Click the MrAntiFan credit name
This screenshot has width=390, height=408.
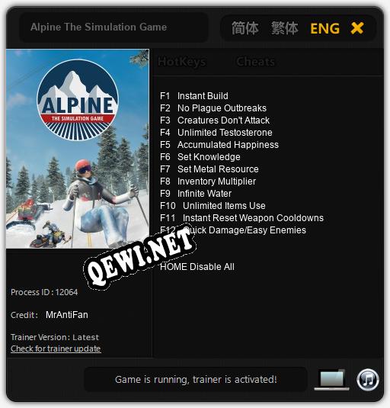coord(67,315)
